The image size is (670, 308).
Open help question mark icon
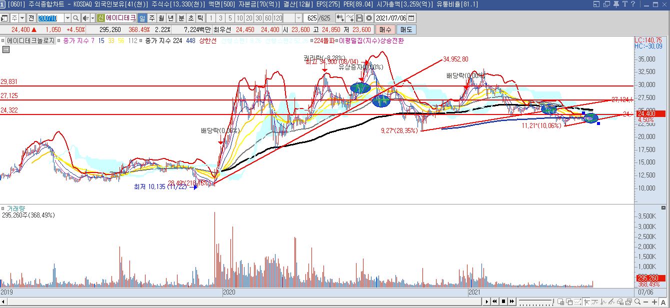633,4
